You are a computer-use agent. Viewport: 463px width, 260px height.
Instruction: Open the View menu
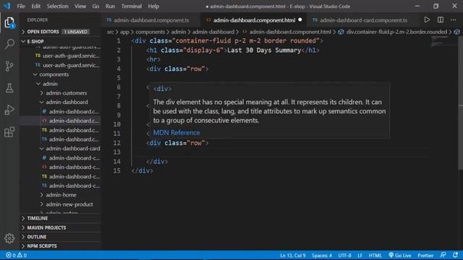pyautogui.click(x=80, y=6)
